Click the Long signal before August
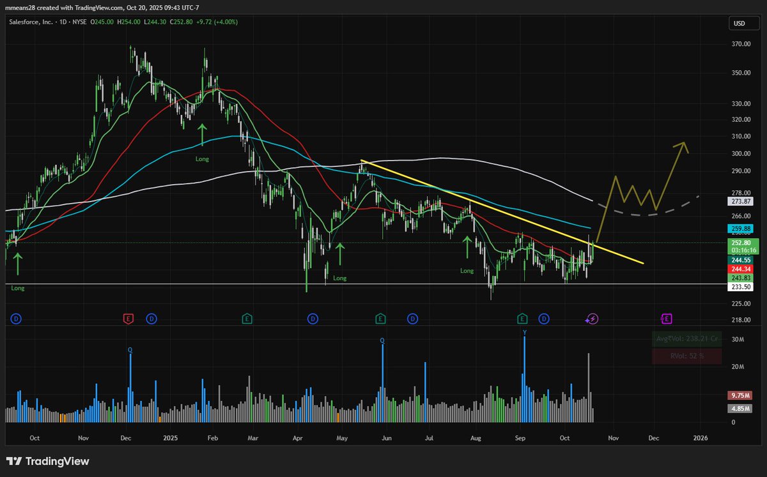This screenshot has height=477, width=767. [x=467, y=271]
